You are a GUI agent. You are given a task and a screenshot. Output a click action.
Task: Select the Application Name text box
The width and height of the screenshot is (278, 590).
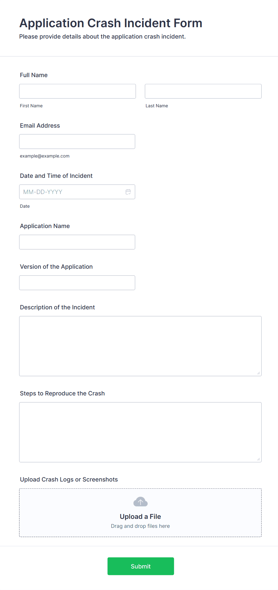[x=77, y=242]
